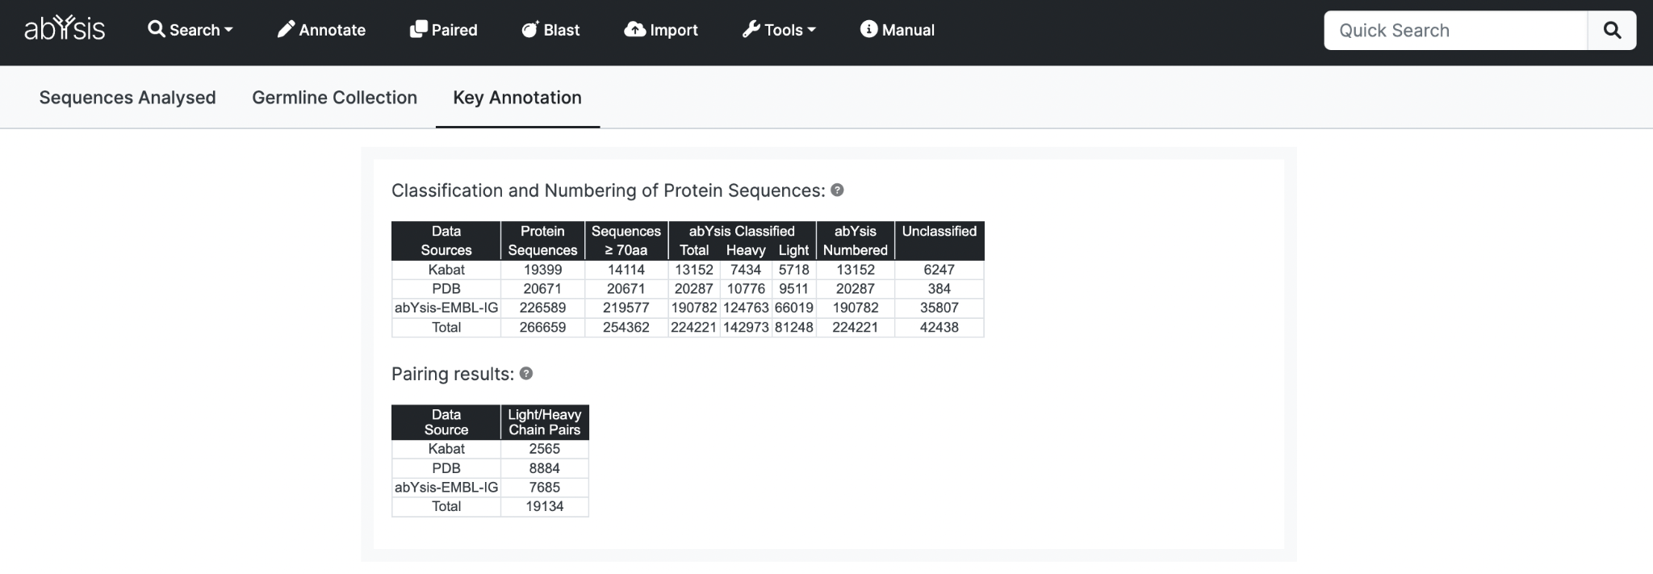1653x574 pixels.
Task: Click the value 10776
Action: pyautogui.click(x=746, y=289)
